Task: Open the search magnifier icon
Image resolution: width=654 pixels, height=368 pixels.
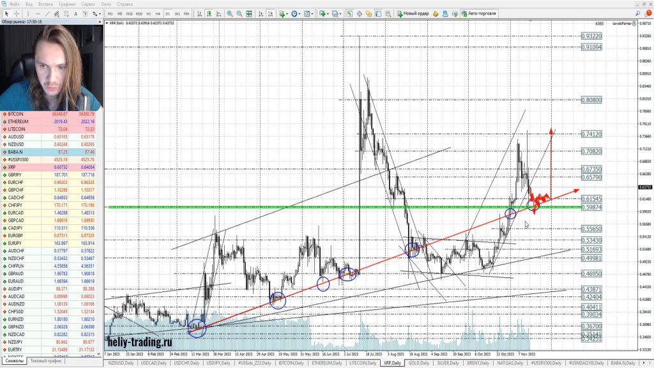Action: (x=386, y=13)
